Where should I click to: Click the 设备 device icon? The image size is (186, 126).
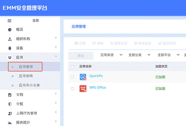[10, 48]
